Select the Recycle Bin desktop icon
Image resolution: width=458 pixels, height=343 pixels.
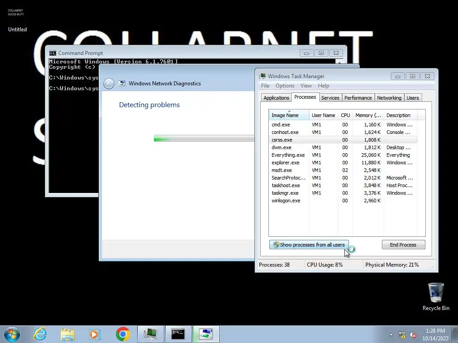pyautogui.click(x=436, y=297)
